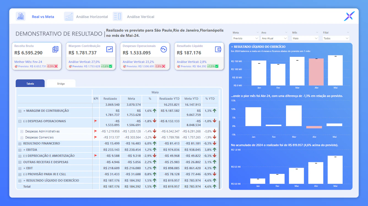Expand the Despesas Administrativas row
Screen dimensions: 368x206
point(22,131)
